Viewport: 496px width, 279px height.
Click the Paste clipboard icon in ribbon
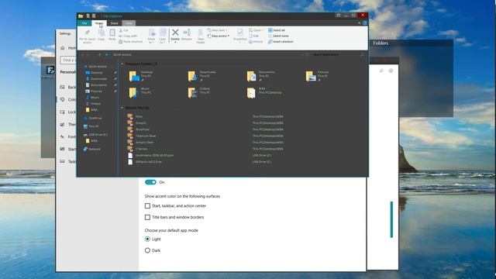click(x=112, y=33)
